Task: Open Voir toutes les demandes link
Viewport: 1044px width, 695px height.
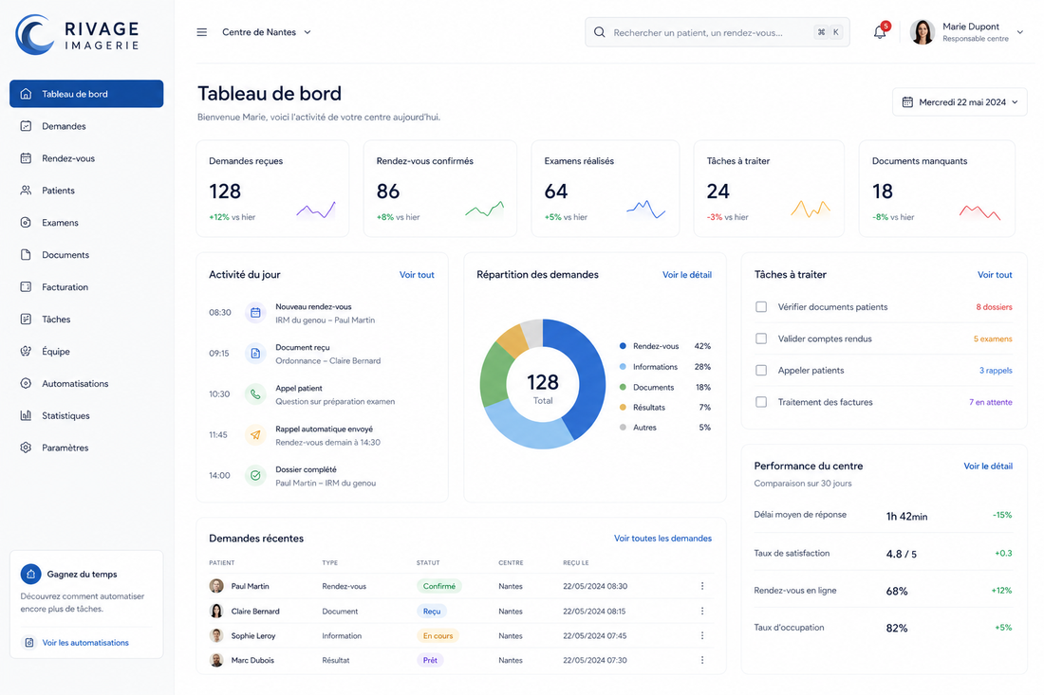Action: click(x=662, y=538)
